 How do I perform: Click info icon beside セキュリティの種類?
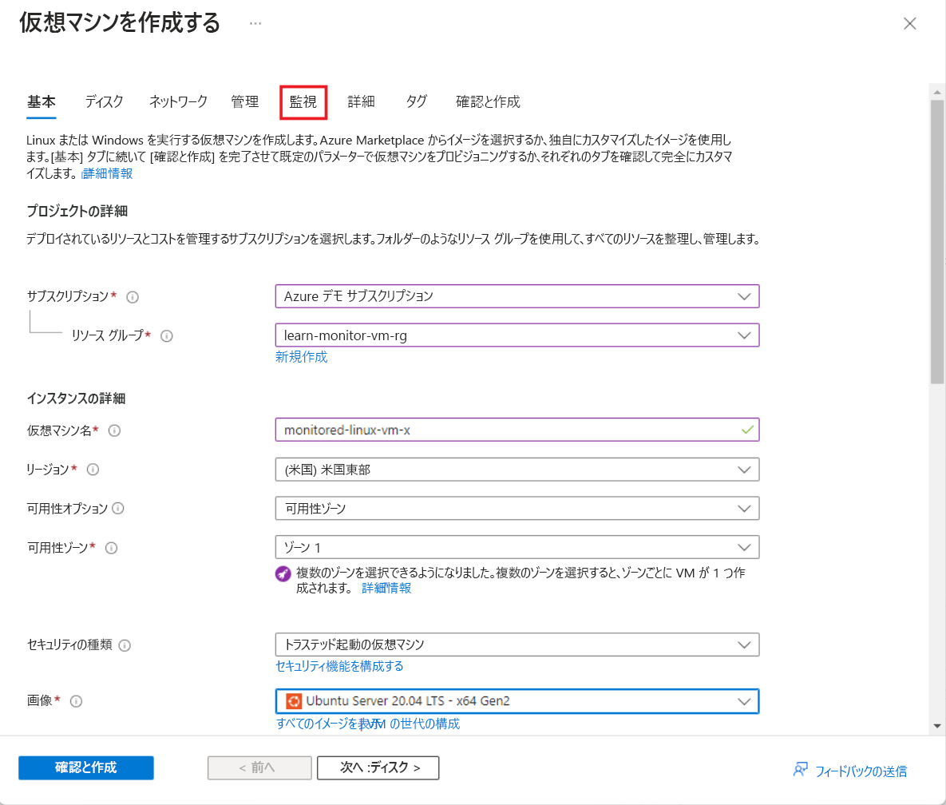pyautogui.click(x=125, y=645)
